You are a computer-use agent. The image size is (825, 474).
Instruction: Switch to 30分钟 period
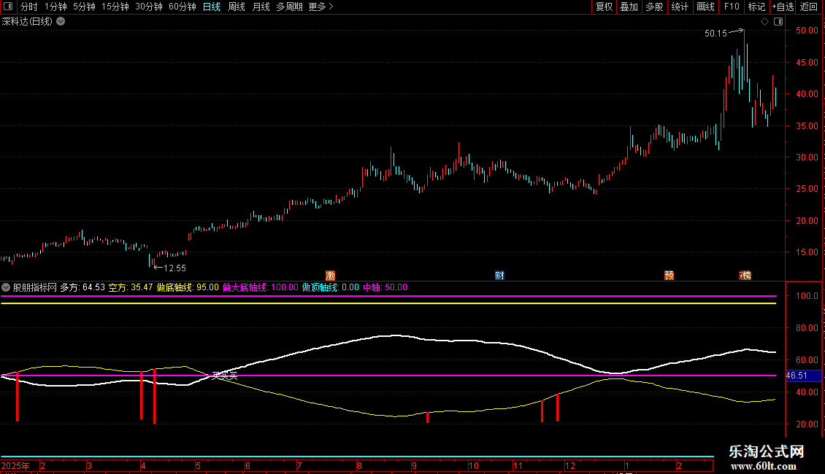[149, 7]
